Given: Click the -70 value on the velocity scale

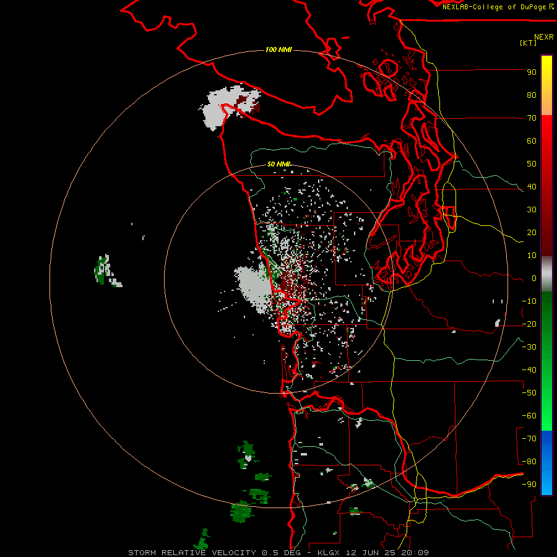Looking at the screenshot, I should click(x=529, y=439).
